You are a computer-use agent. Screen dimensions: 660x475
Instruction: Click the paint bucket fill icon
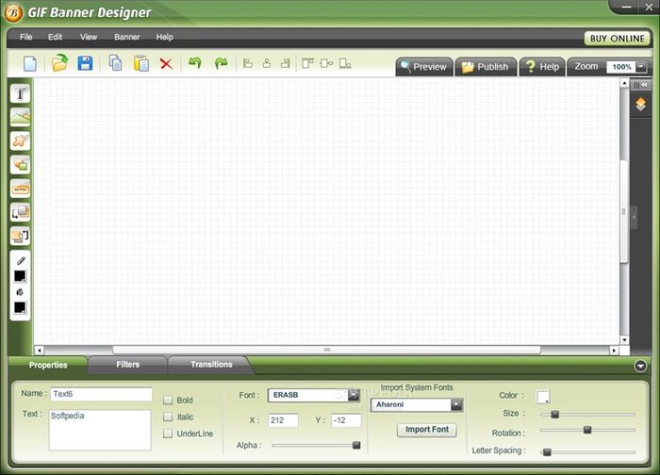coord(20,292)
